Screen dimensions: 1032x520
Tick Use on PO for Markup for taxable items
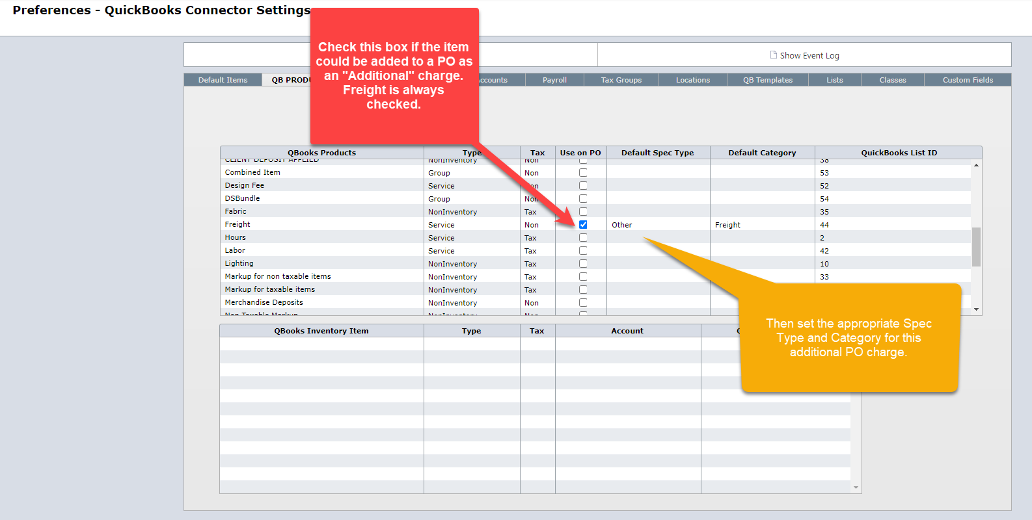[x=583, y=289]
